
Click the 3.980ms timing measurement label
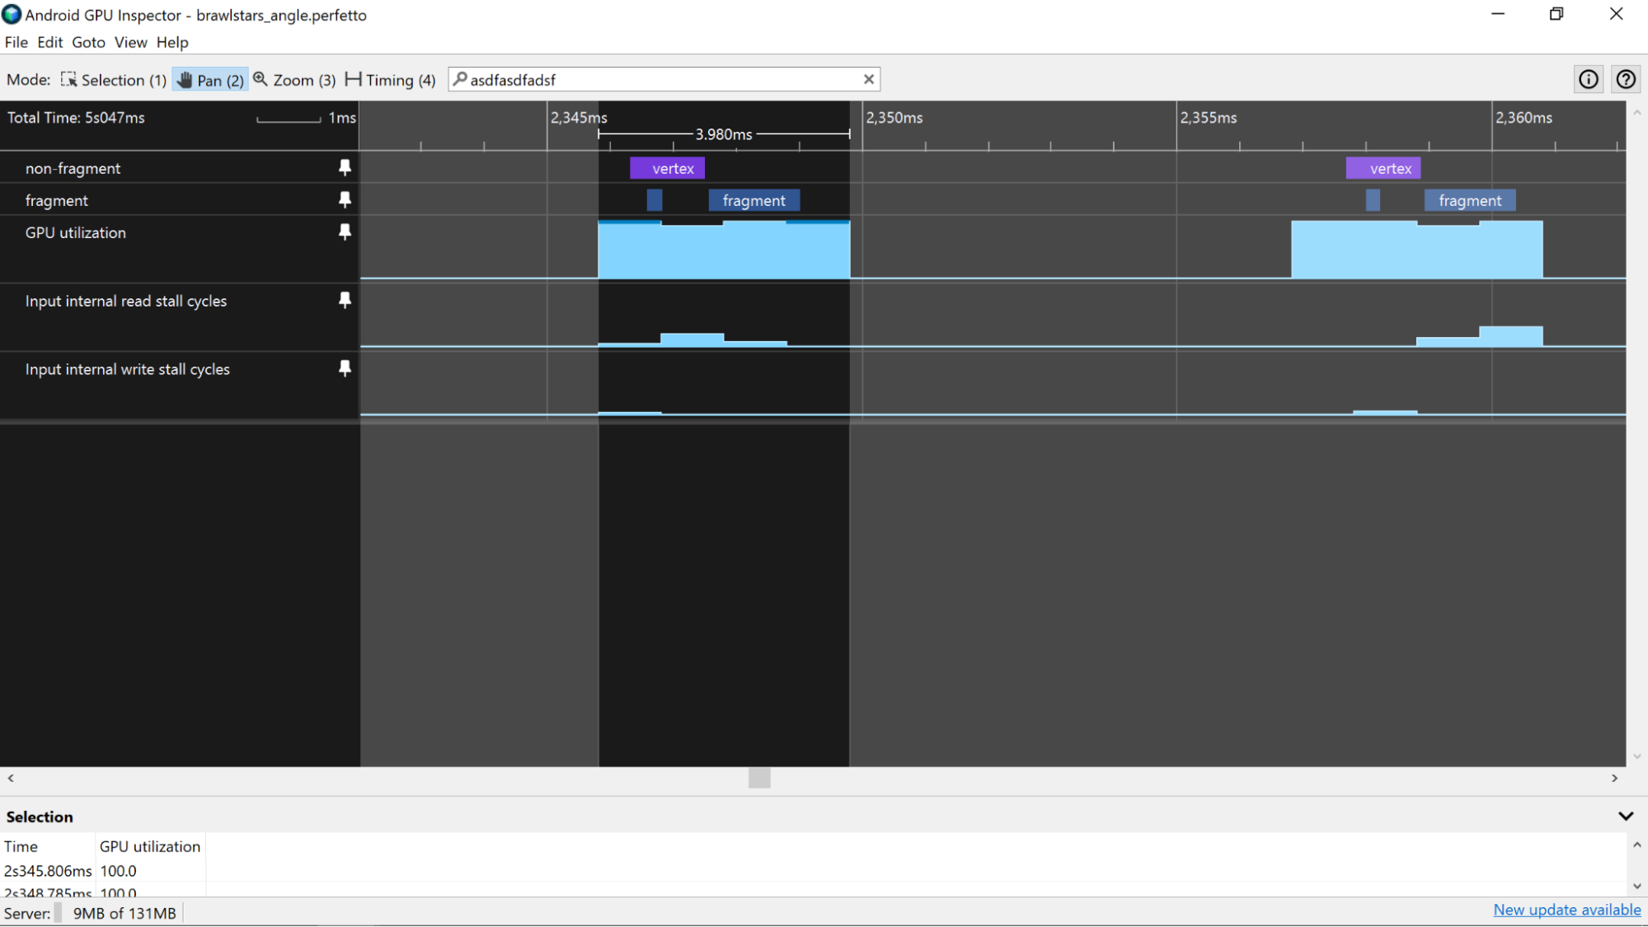pos(723,134)
